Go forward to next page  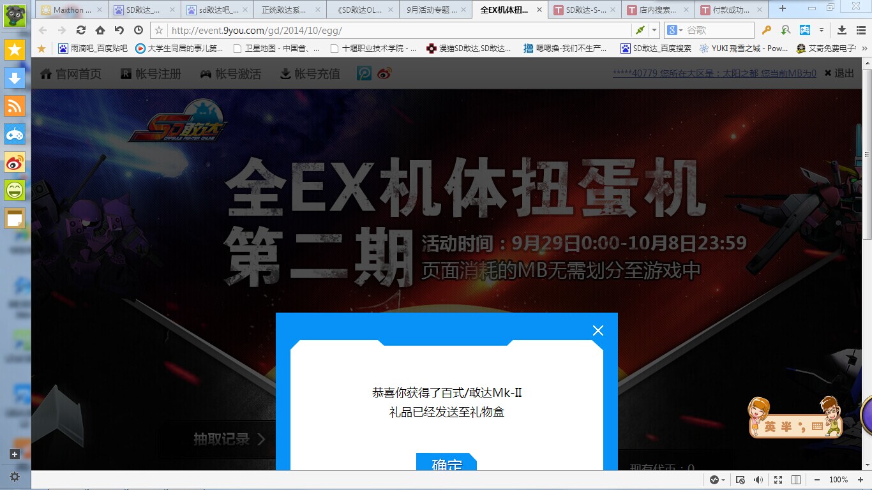[62, 30]
